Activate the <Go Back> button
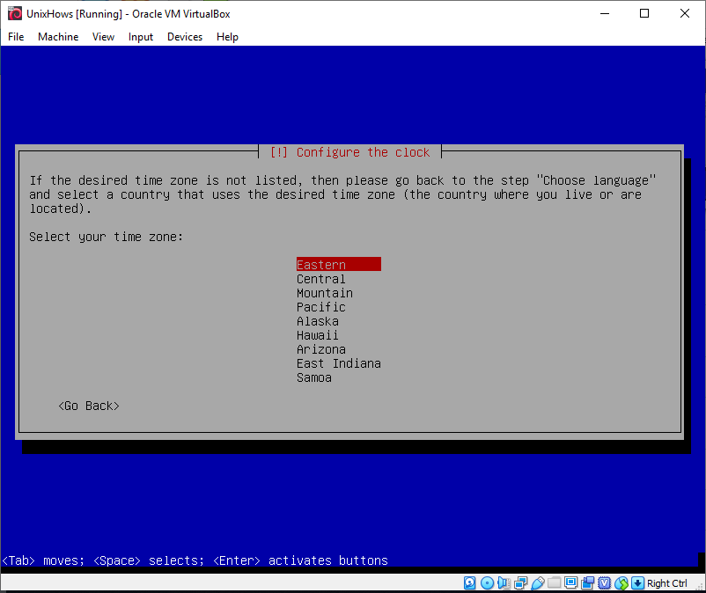This screenshot has width=706, height=593. pos(89,406)
